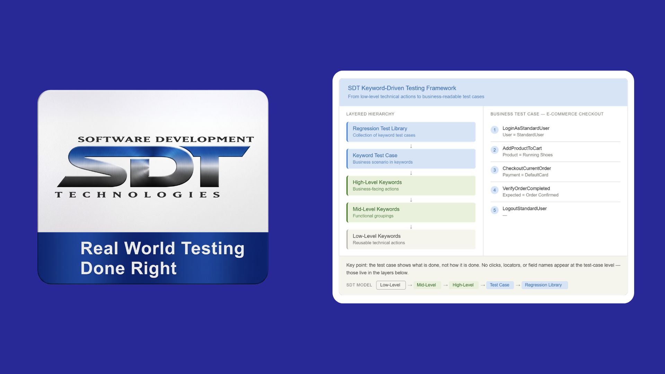Click the step 4 number badge
Viewport: 665px width, 374px height.
(494, 190)
